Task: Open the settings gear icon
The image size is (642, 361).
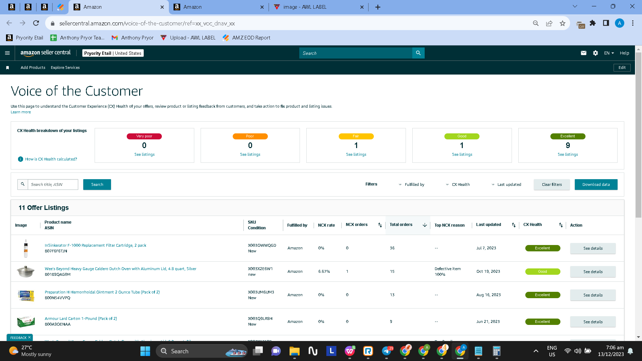Action: [x=596, y=53]
